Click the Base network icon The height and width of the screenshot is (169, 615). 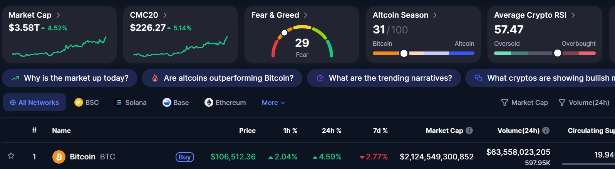tap(167, 103)
